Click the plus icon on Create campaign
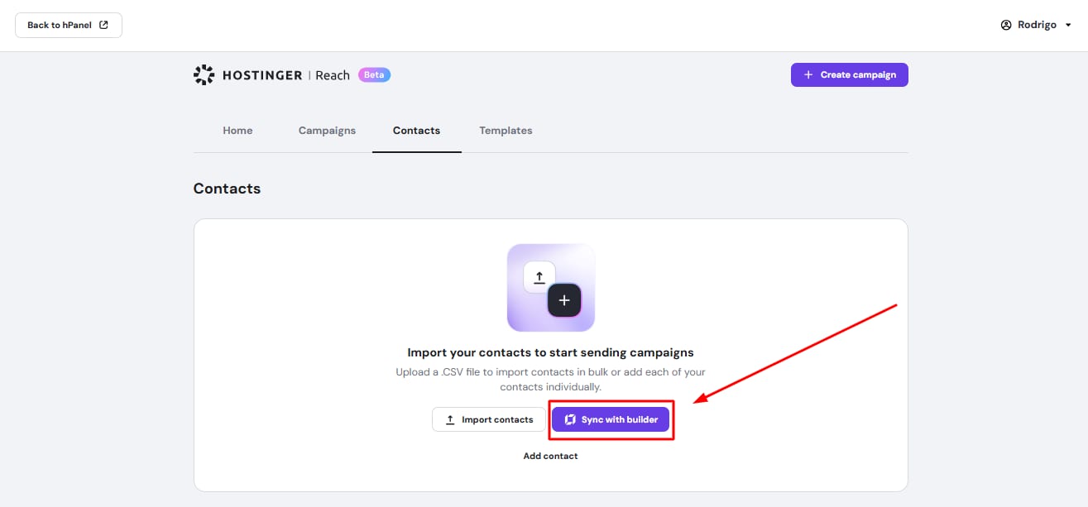Screen dimensions: 1088x507 [808, 75]
